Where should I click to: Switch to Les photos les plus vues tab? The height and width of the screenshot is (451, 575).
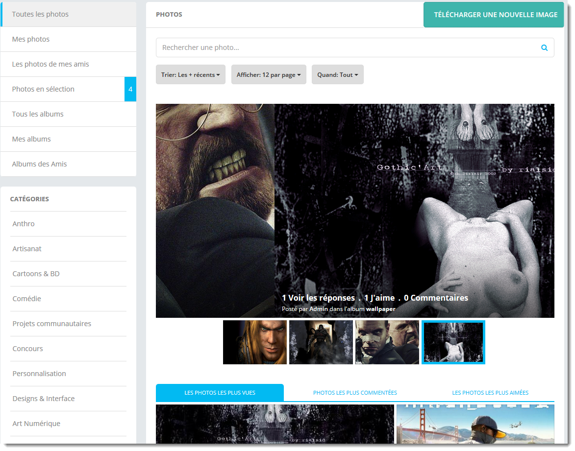coord(220,393)
